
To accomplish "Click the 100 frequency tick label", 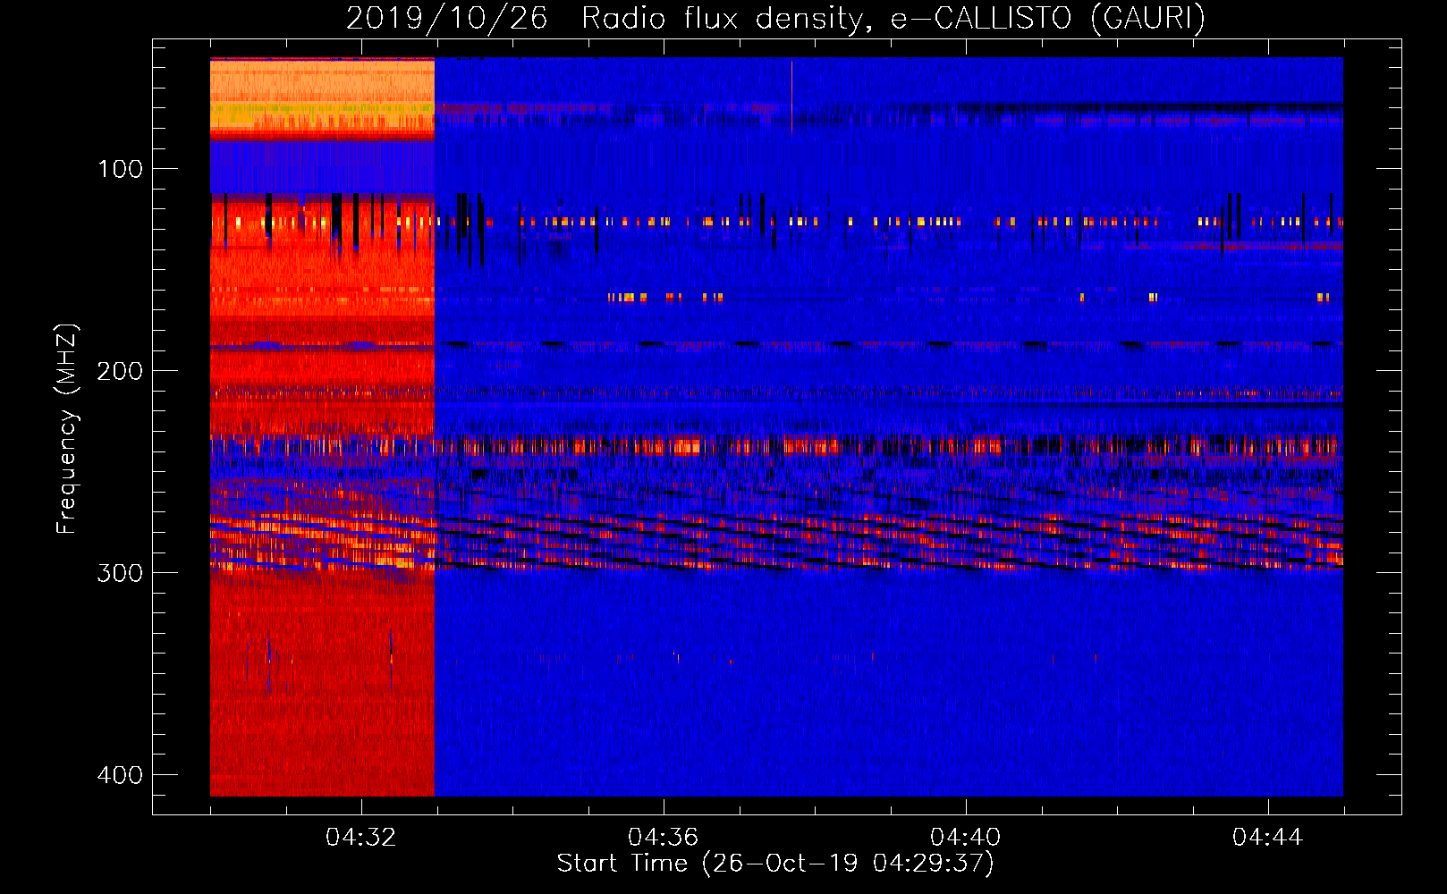I will (x=120, y=169).
